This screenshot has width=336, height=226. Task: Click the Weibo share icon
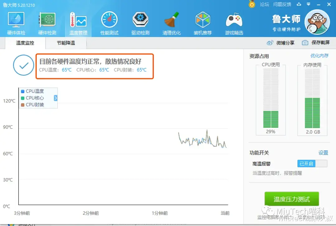click(x=270, y=43)
